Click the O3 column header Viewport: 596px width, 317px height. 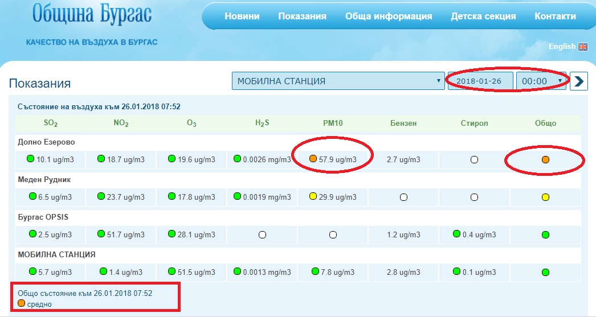191,123
